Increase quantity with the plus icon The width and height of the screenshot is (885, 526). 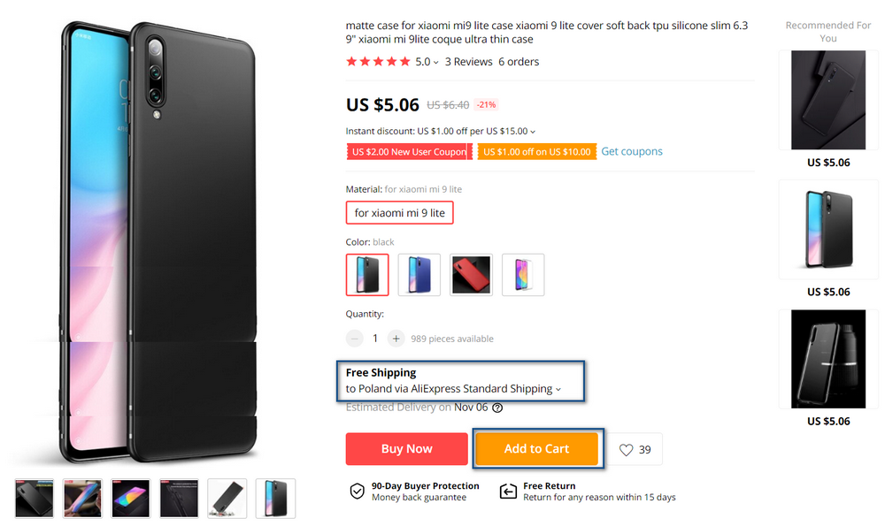(396, 339)
